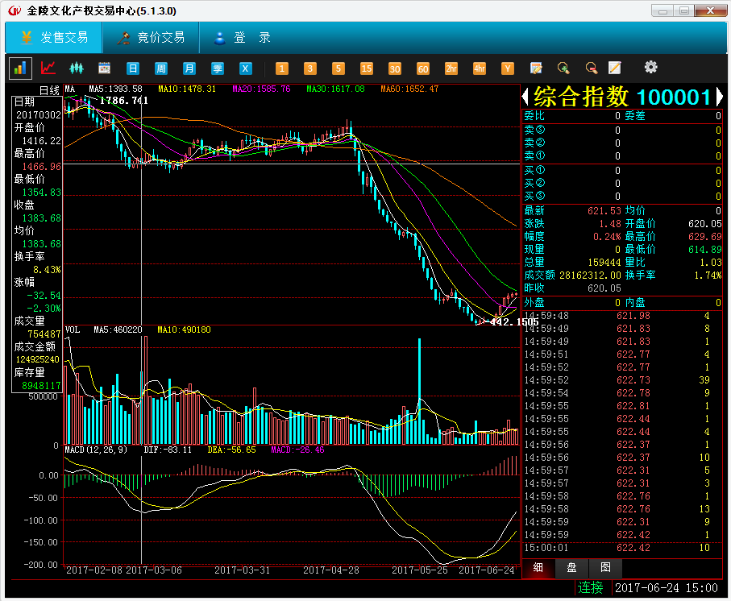
Task: Select the 2hr interval icon
Action: click(x=451, y=68)
